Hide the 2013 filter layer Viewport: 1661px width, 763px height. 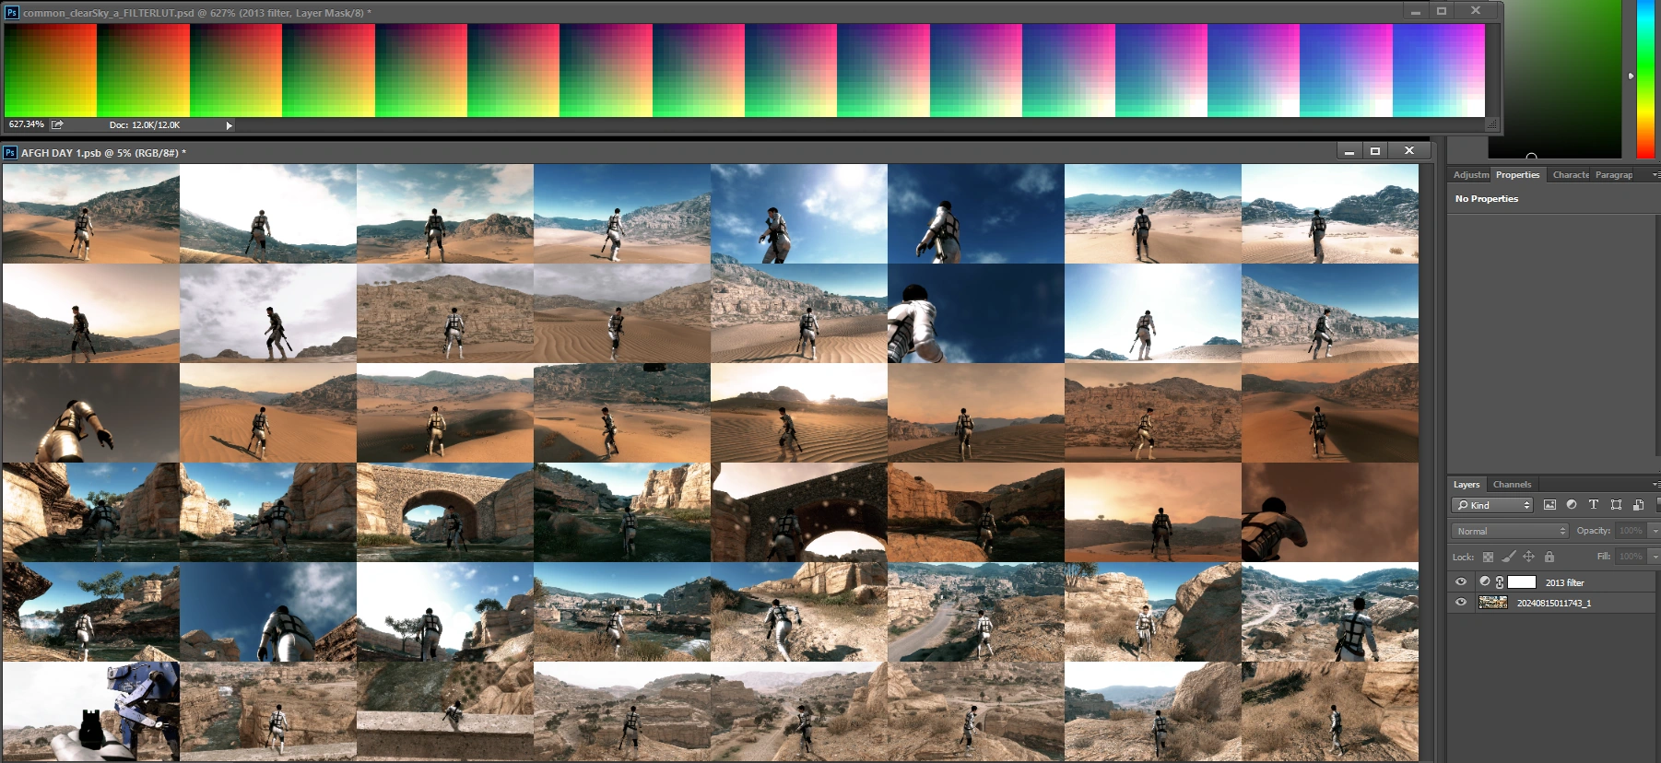[x=1461, y=582]
